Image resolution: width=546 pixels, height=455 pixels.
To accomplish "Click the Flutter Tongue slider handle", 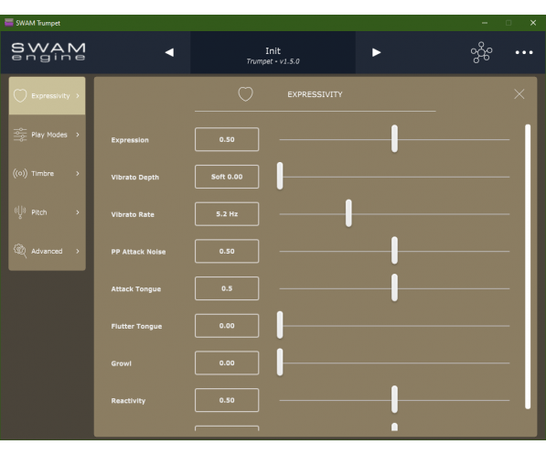I will pos(280,326).
